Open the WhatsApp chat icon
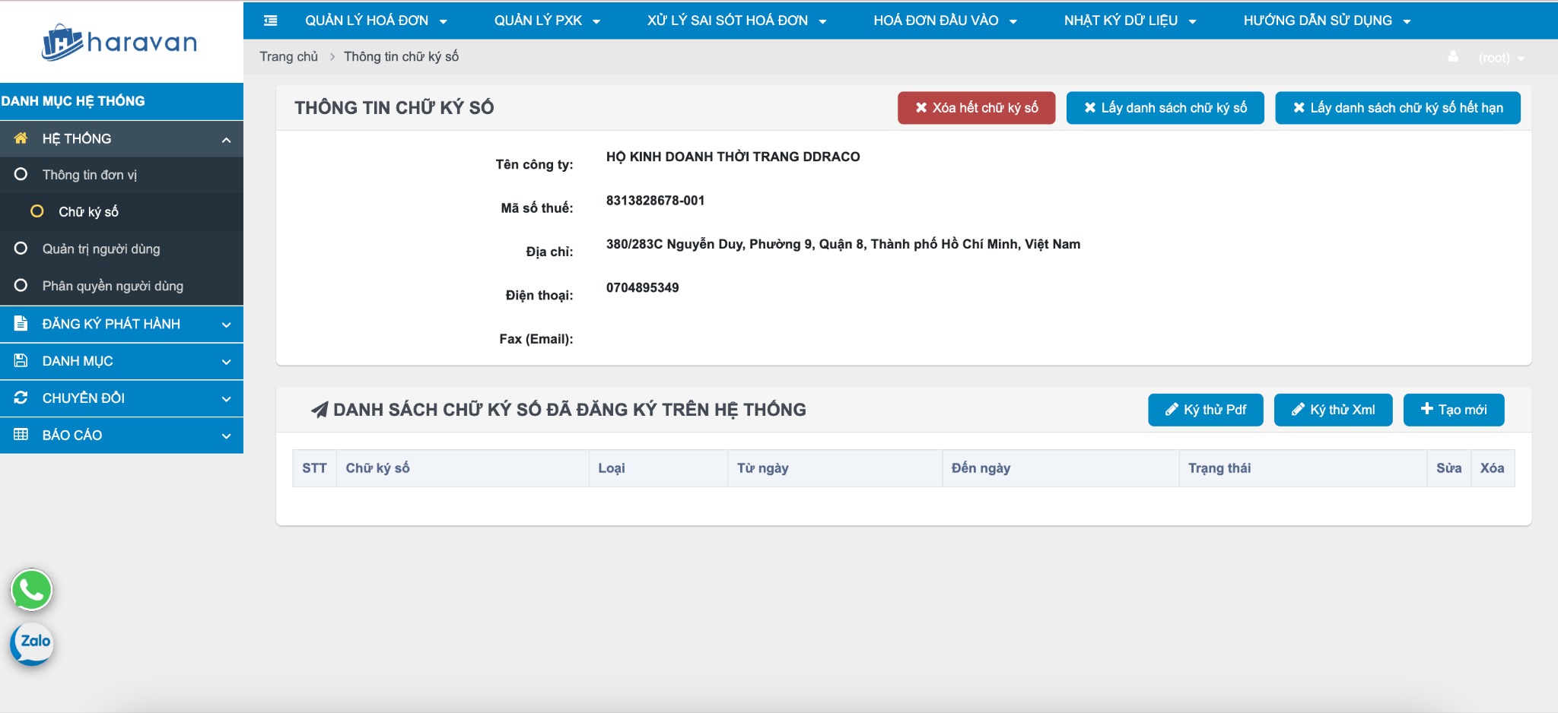Screen dimensions: 1558x713 pyautogui.click(x=31, y=590)
